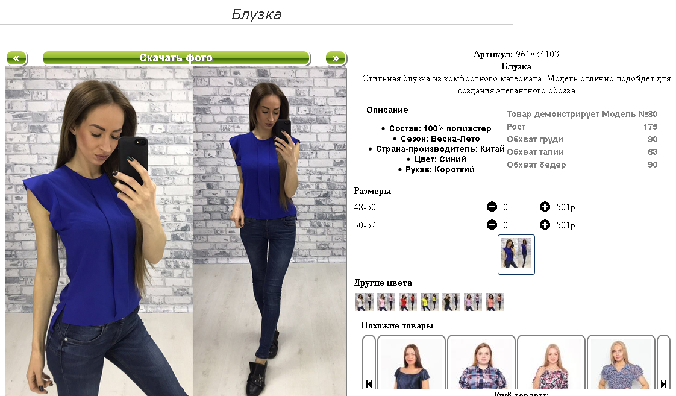This screenshot has height=396, width=676.
Task: Increase quantity for size 50-52
Action: pyautogui.click(x=545, y=225)
